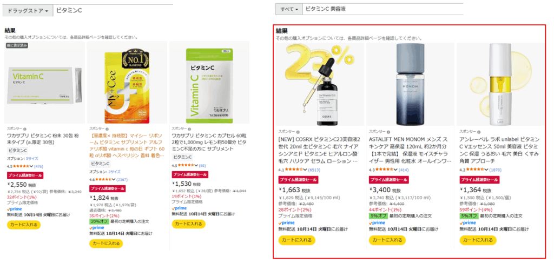Click the ASTALIFT MONOM bottle image
The width and height of the screenshot is (554, 264).
[x=410, y=85]
